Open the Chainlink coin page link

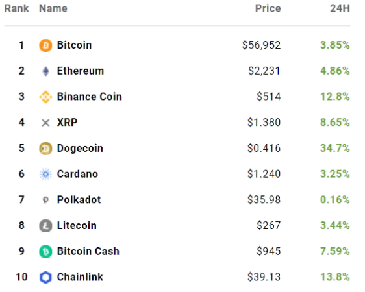(x=80, y=277)
